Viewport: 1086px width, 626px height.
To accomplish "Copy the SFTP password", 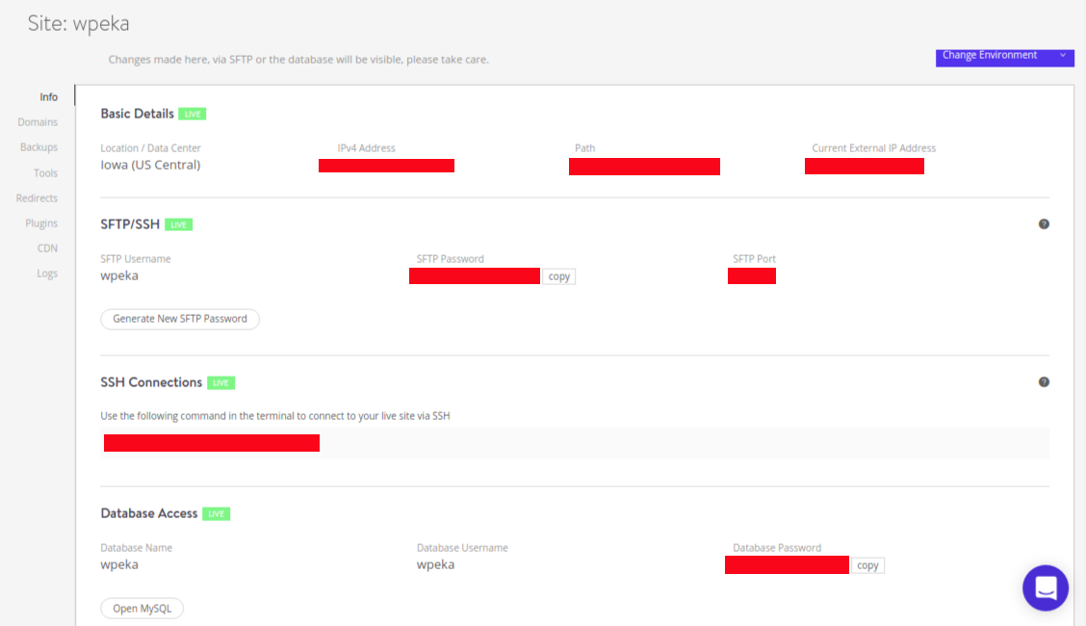I will pyautogui.click(x=558, y=276).
